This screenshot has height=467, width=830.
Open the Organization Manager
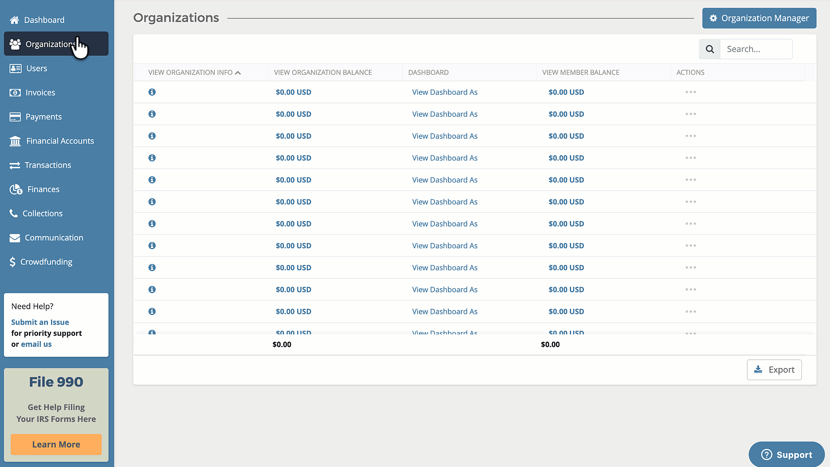click(759, 18)
